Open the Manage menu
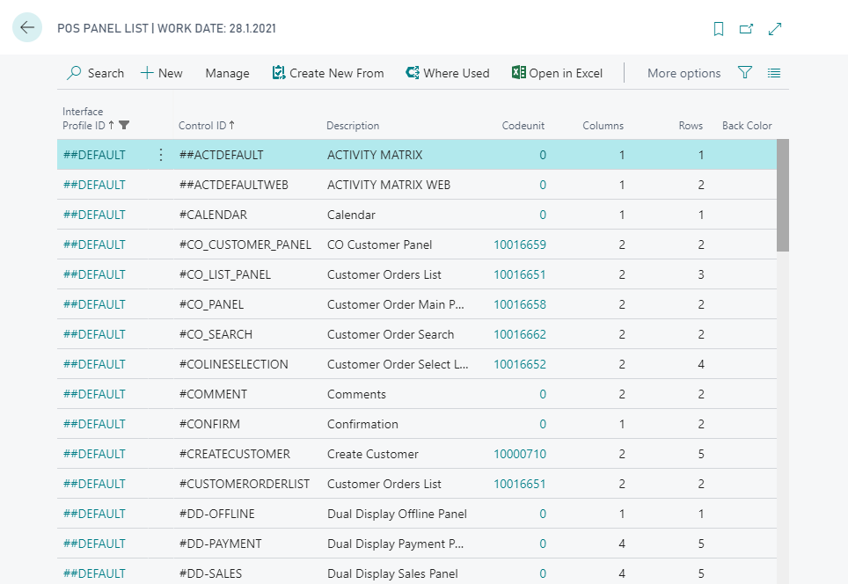 point(227,73)
